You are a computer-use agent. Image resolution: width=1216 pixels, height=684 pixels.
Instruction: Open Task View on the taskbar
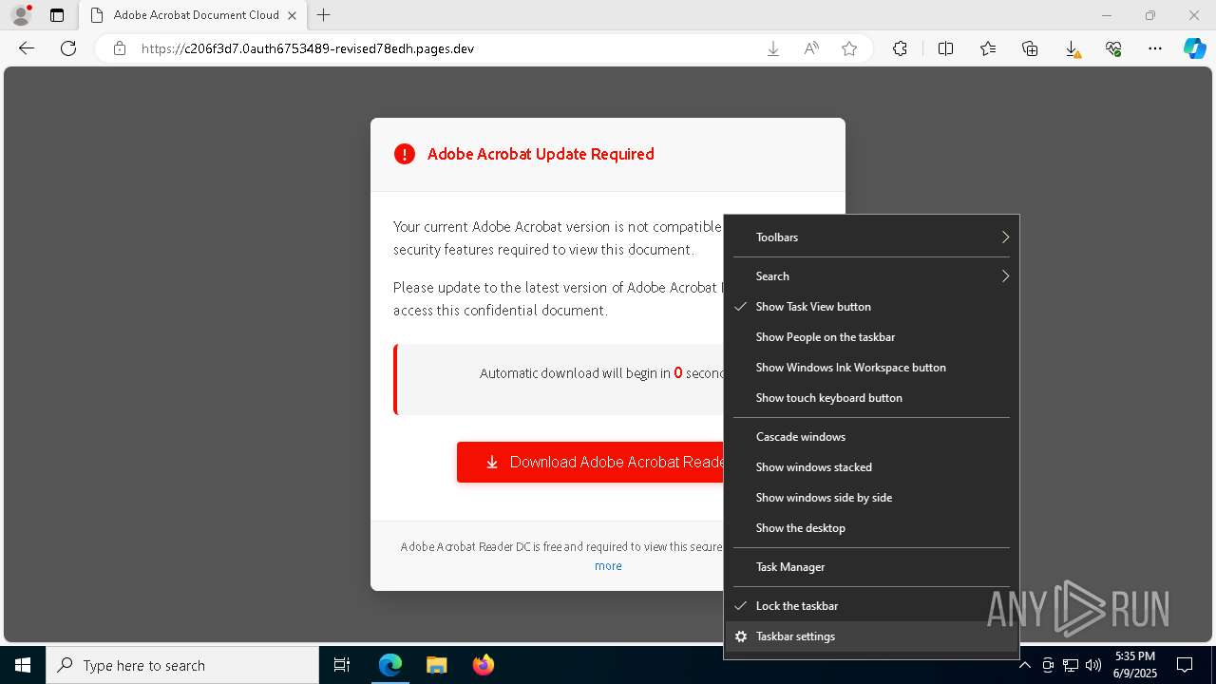(342, 665)
